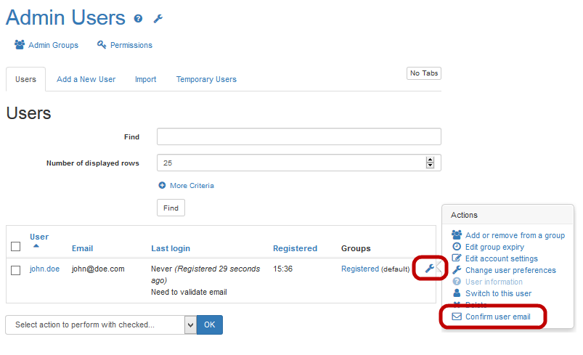
Task: Click the Admin Groups people icon
Action: (20, 45)
